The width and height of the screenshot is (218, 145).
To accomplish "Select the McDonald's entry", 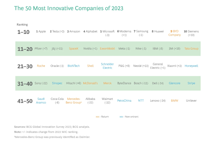I will 90,83.
